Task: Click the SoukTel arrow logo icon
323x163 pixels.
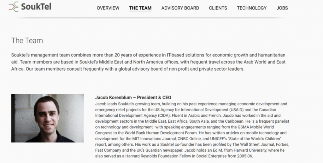Action: click(x=13, y=7)
